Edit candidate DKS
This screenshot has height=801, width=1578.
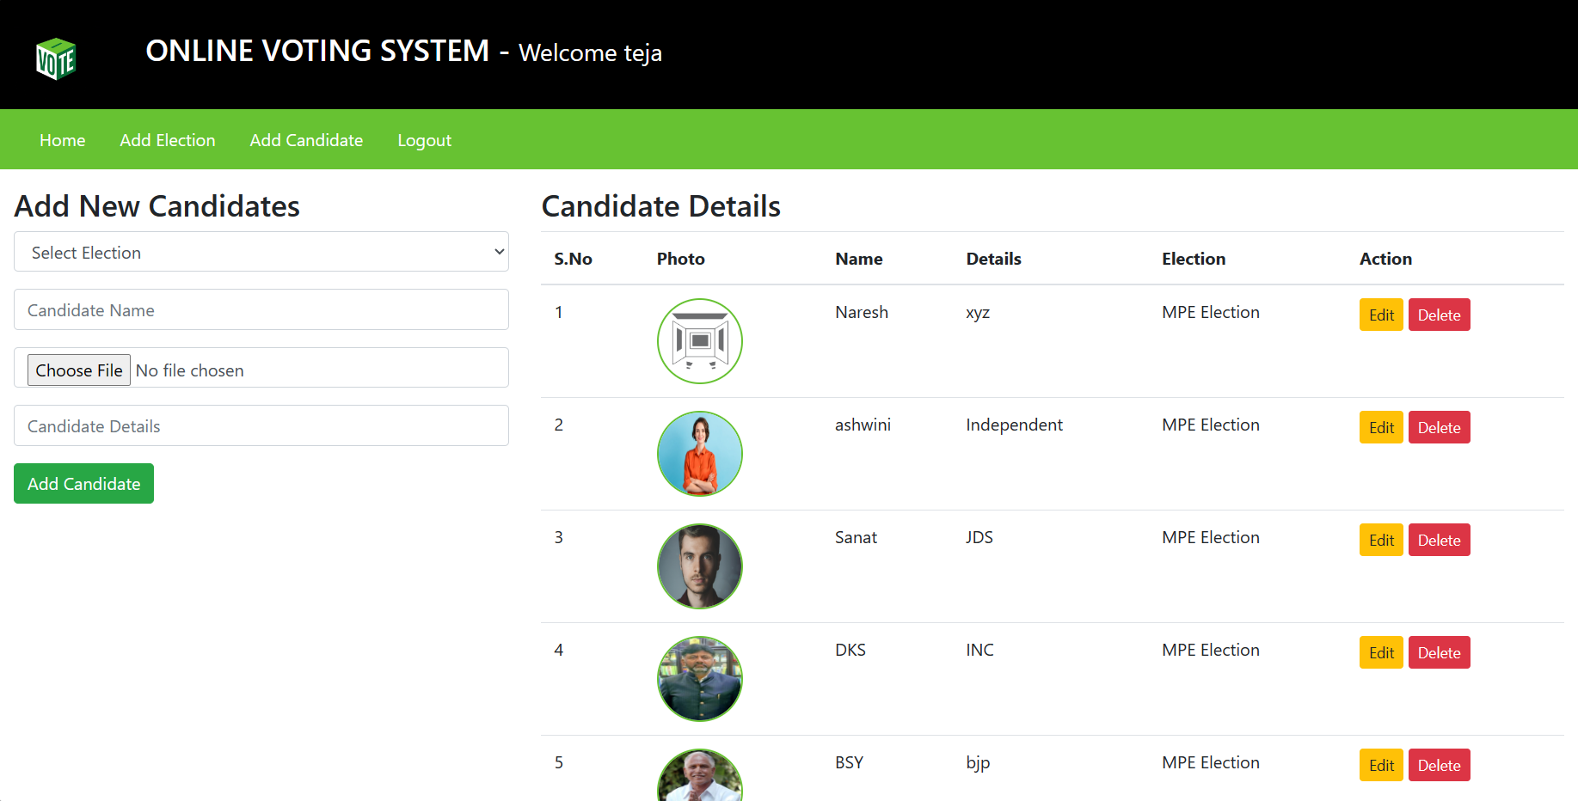(1381, 652)
